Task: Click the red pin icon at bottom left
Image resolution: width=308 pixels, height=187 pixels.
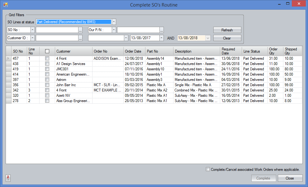Action: click(x=8, y=178)
